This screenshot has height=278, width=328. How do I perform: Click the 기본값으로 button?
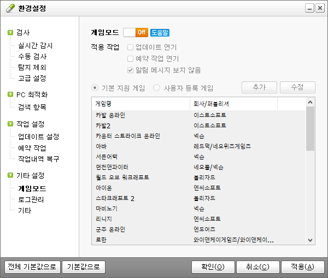point(84,267)
